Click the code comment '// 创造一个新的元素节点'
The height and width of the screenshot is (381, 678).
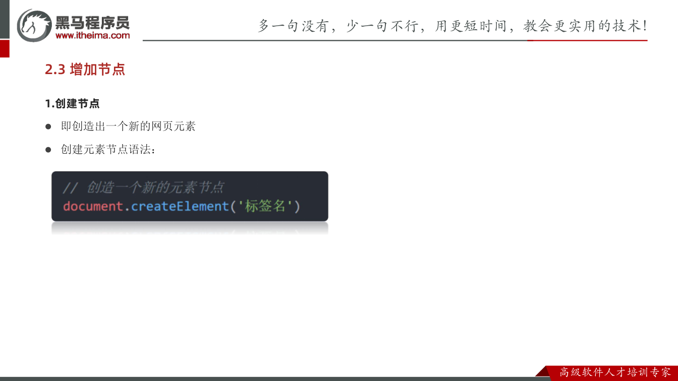click(x=143, y=187)
